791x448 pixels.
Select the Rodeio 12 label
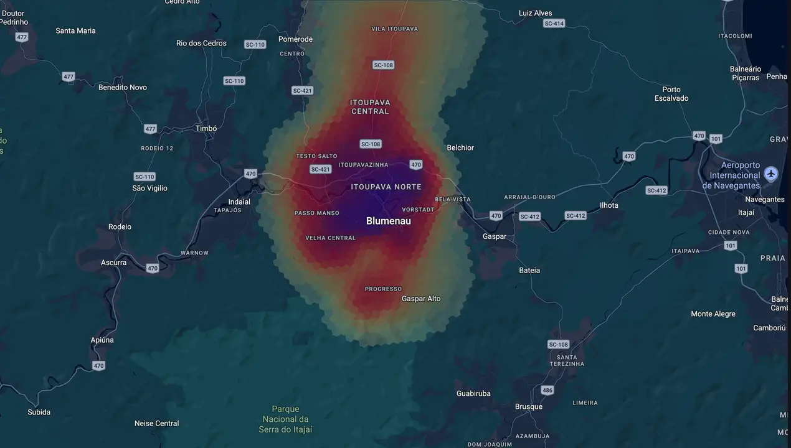(x=157, y=148)
